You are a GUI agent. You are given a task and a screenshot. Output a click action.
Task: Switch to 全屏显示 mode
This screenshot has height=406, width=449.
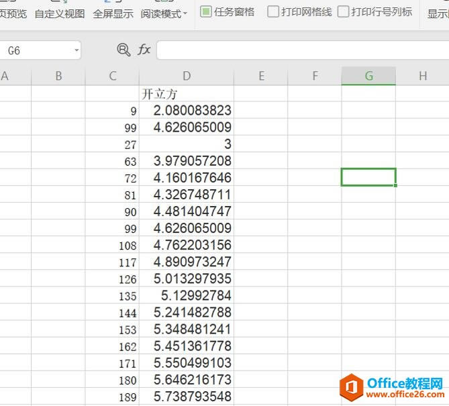113,13
